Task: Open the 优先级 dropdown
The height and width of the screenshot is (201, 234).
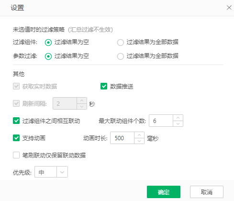Action: [51, 172]
